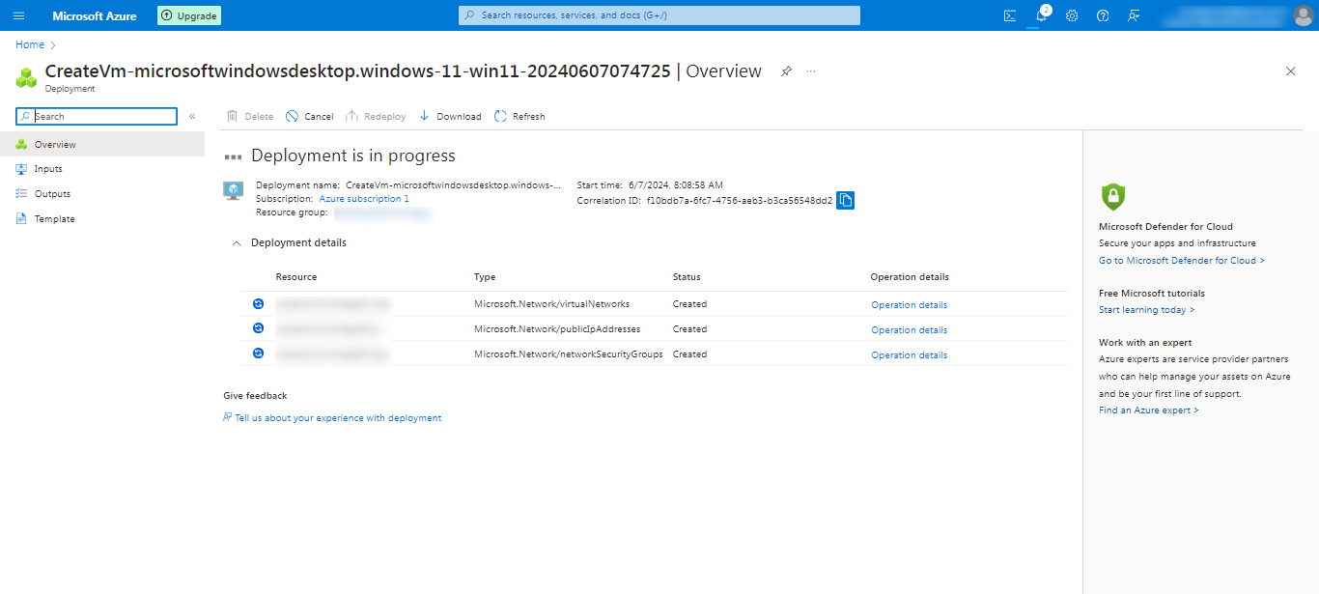Screen dimensions: 1319x594
Task: Click the Microsoft Azure logo text
Action: click(95, 15)
